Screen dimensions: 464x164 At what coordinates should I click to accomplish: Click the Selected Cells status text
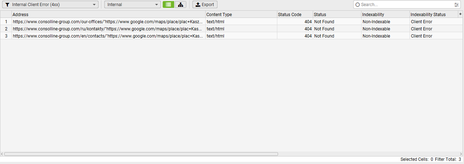[417, 159]
